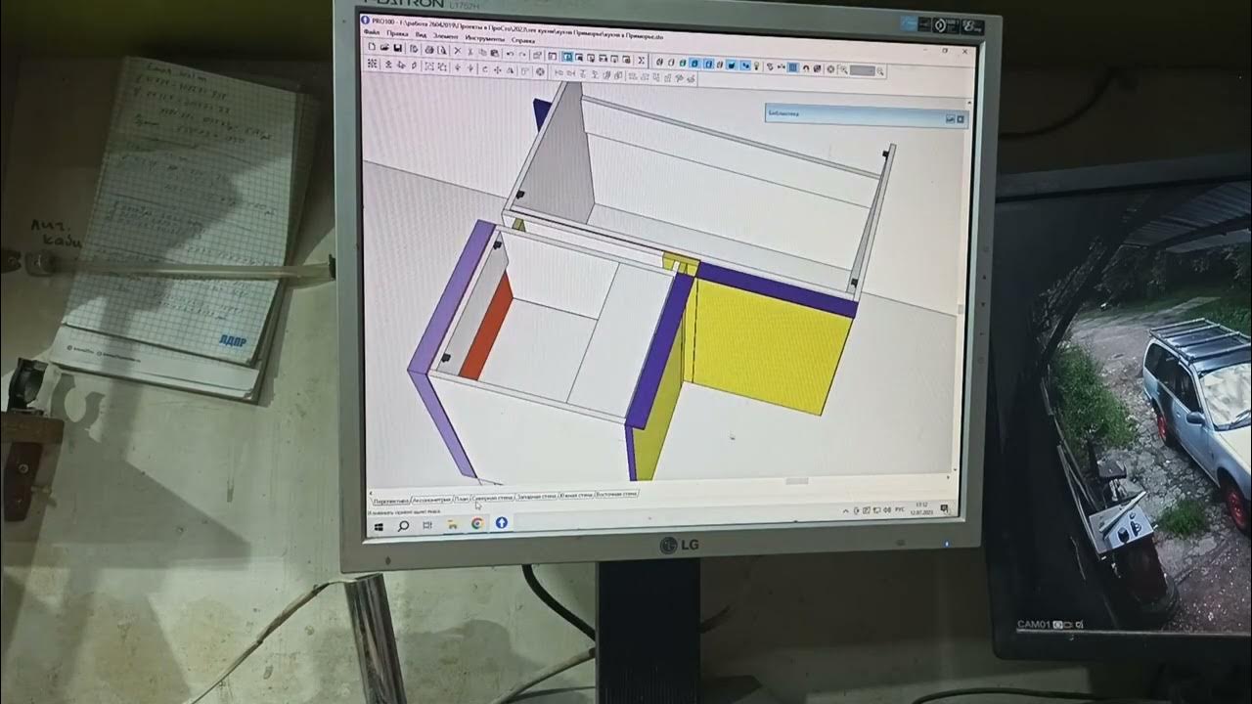Toggle the highlighted grid display icon
Viewport: 1252px width, 704px height.
(x=793, y=67)
